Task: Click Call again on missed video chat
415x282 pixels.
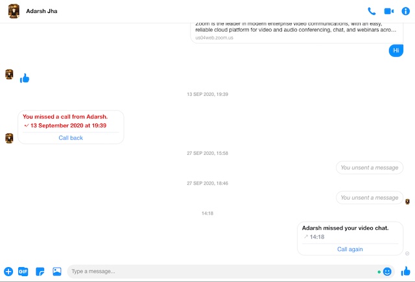Action: (x=350, y=249)
